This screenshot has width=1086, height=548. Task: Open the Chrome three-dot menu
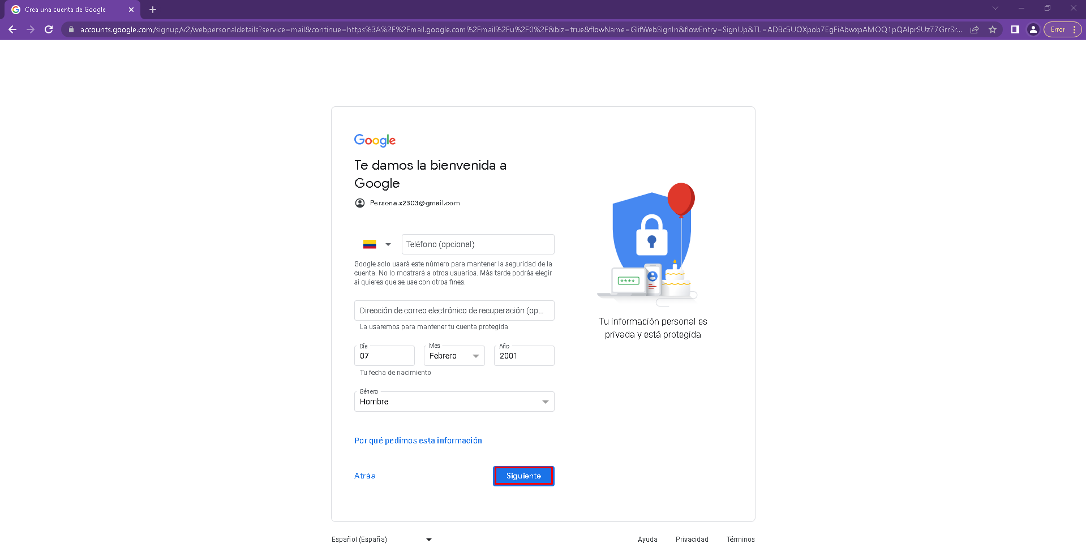coord(1074,29)
